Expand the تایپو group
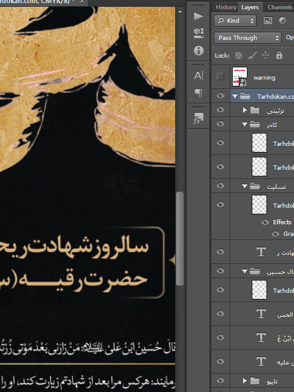Screen dimensions: 294x392 tap(245, 381)
